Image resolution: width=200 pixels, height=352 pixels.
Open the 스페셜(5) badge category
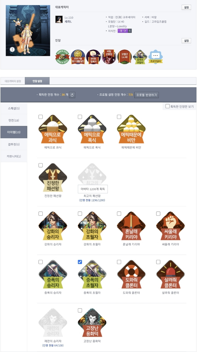click(14, 108)
